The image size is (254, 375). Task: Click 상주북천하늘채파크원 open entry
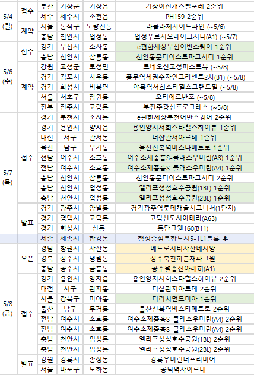pos(185,259)
